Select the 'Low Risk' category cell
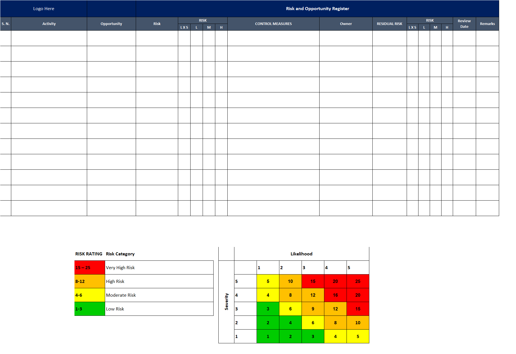The width and height of the screenshot is (516, 354). click(159, 309)
